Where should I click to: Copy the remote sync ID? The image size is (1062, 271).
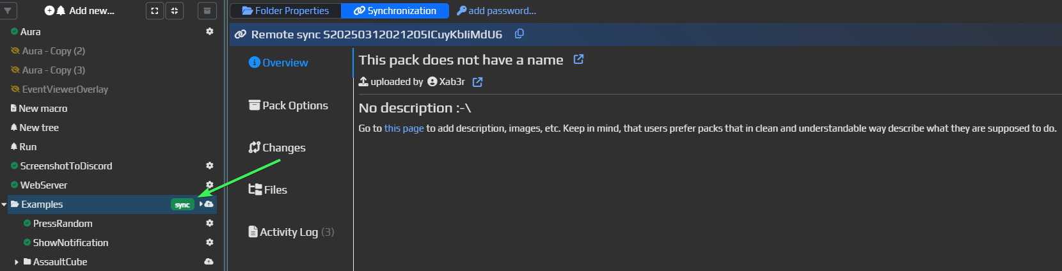[519, 34]
